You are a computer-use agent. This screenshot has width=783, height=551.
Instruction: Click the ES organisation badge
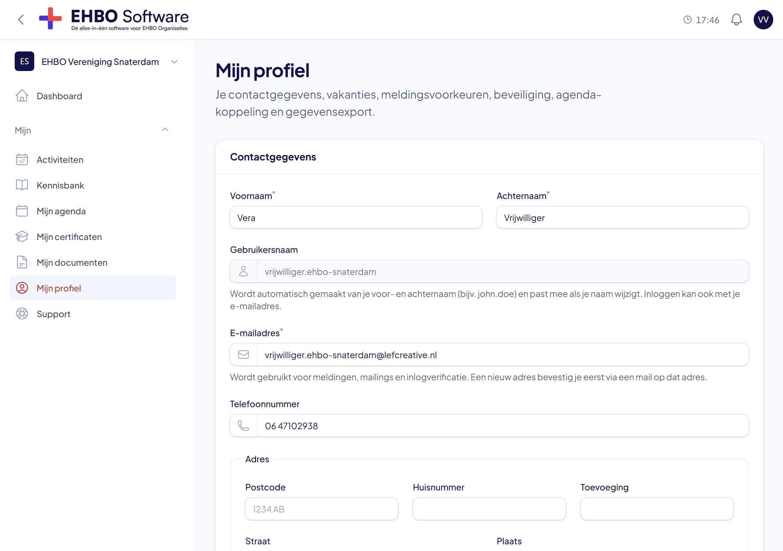tap(24, 61)
